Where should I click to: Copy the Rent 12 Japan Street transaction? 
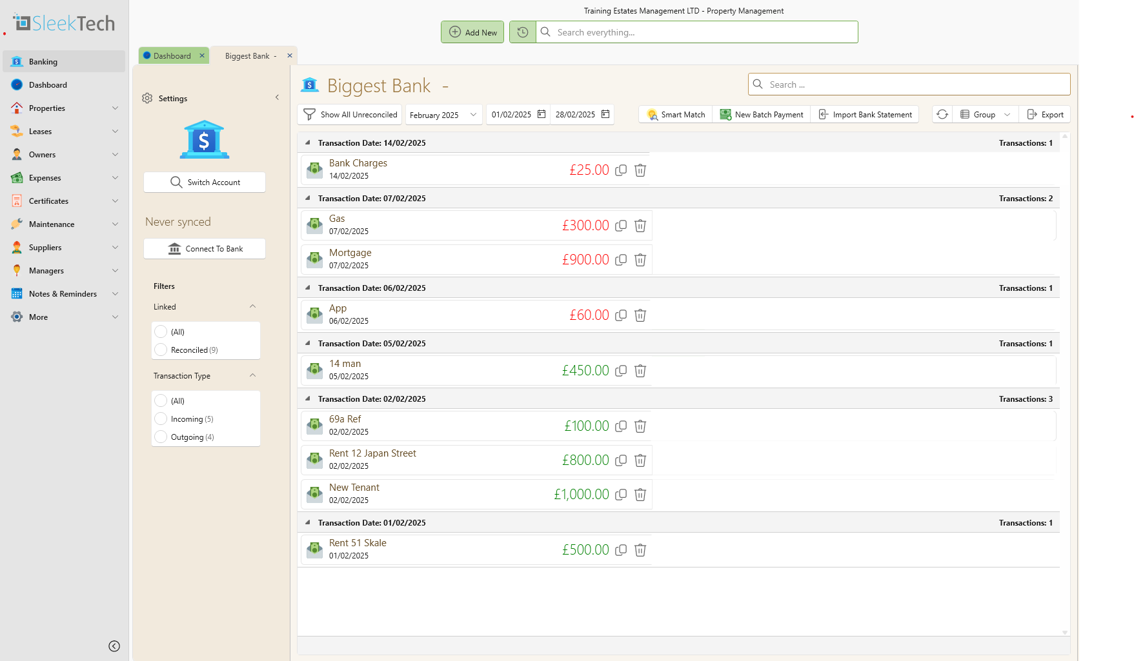tap(621, 460)
